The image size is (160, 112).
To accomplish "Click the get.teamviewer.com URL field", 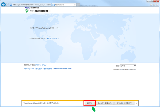I will 27,5.
